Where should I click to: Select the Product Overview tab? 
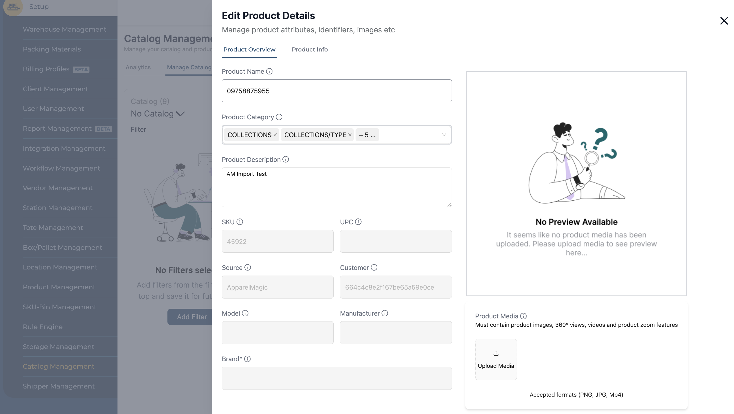pos(249,49)
